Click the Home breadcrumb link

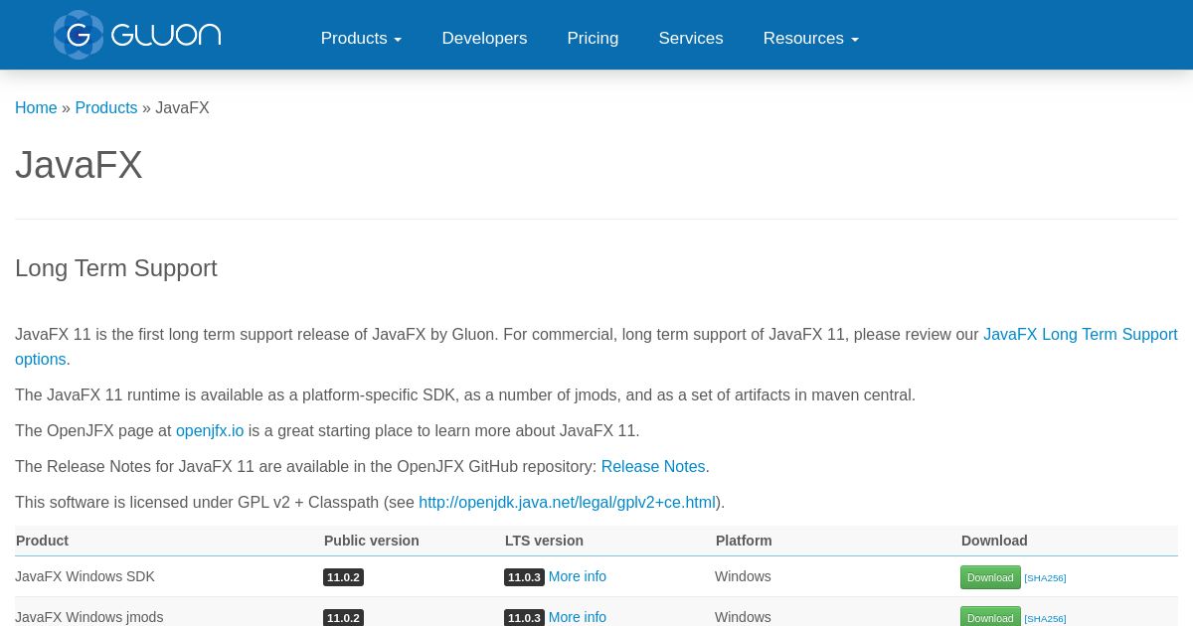36,107
